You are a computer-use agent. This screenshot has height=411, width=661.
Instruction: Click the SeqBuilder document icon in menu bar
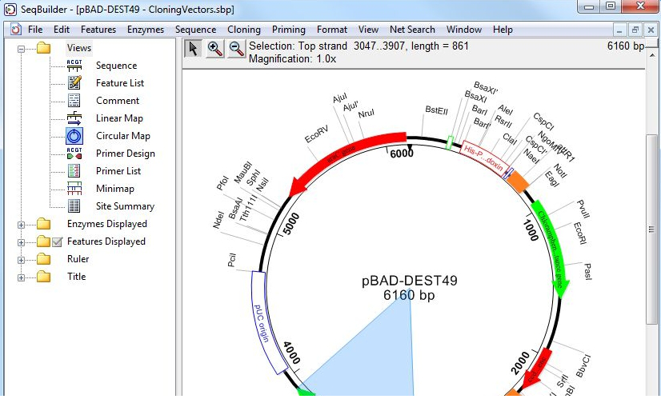[x=16, y=30]
